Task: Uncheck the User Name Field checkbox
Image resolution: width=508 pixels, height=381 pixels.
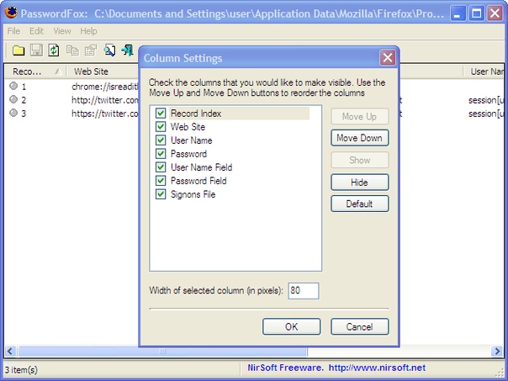Action: coord(161,167)
